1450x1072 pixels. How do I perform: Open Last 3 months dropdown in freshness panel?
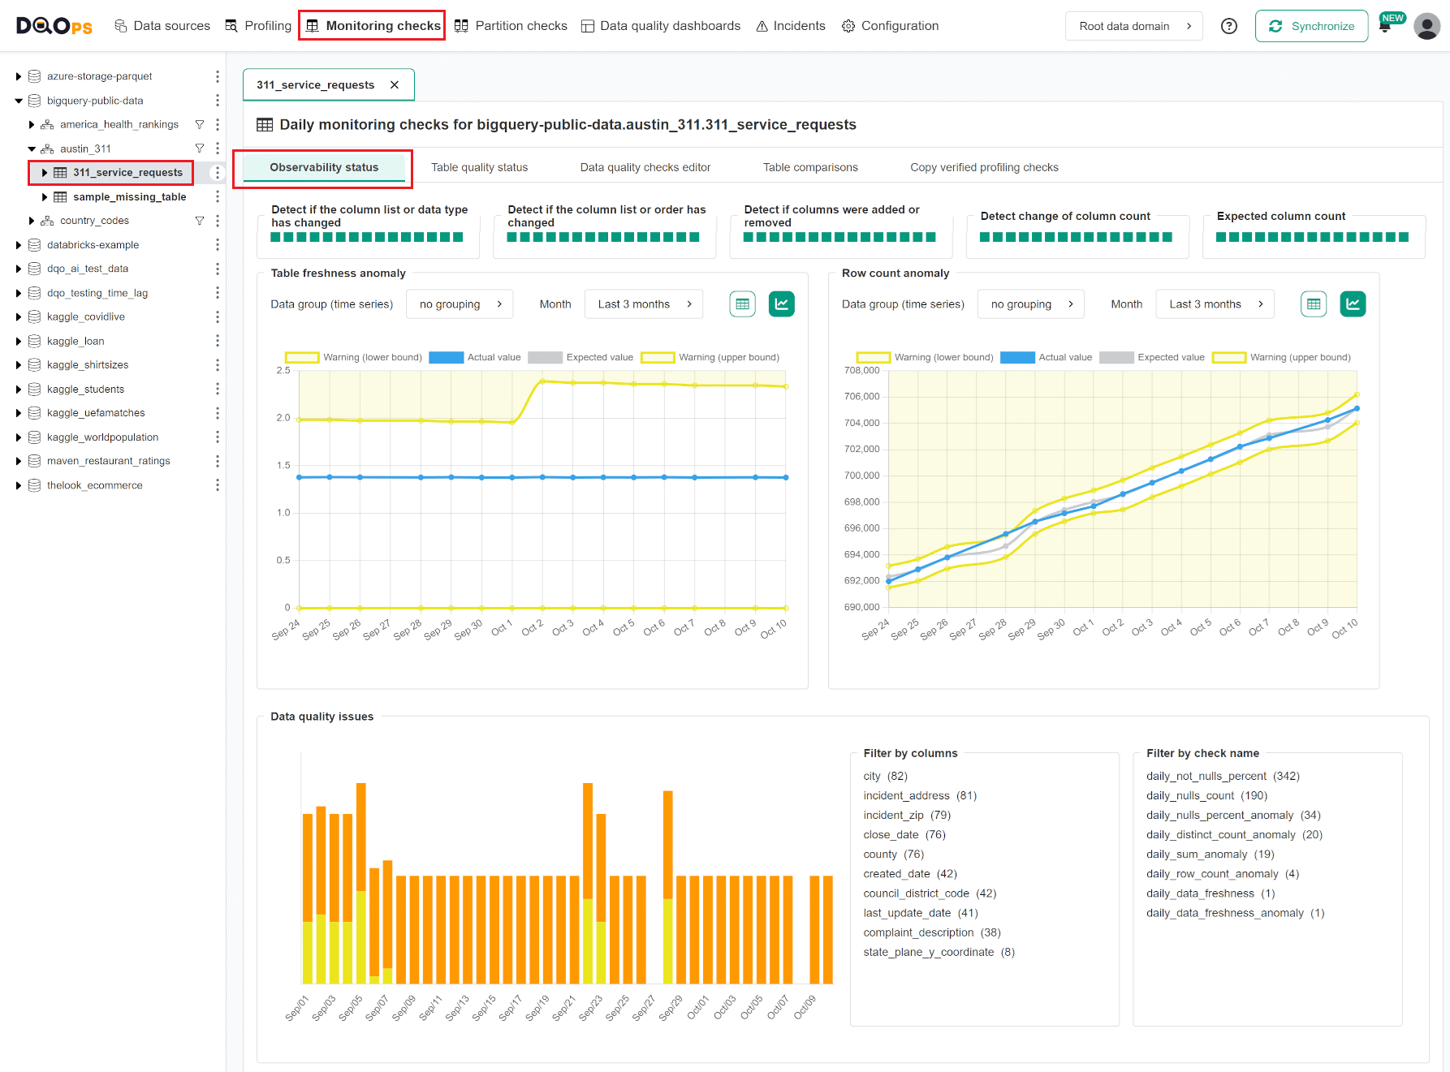(x=644, y=304)
